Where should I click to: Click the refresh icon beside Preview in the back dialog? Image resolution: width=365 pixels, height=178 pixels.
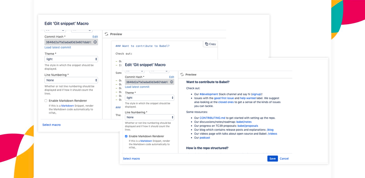(x=106, y=34)
